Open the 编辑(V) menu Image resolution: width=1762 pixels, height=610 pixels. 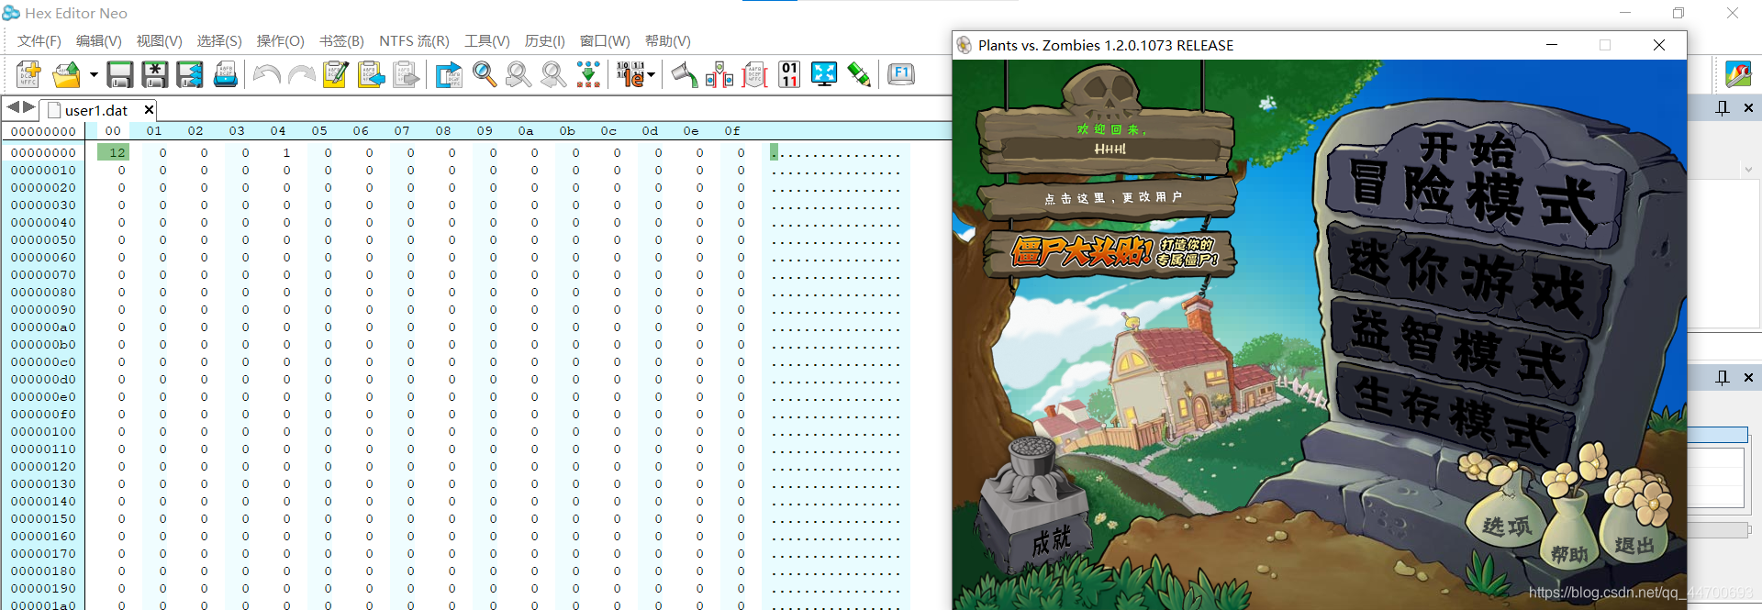pos(99,41)
